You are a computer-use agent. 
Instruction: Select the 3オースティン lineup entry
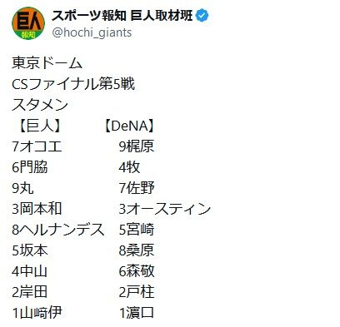165,209
